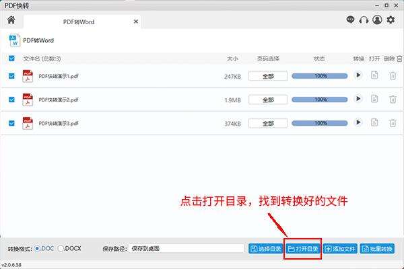Open converted file for PDF快转演示1.pdf
The height and width of the screenshot is (269, 404).
click(x=374, y=75)
